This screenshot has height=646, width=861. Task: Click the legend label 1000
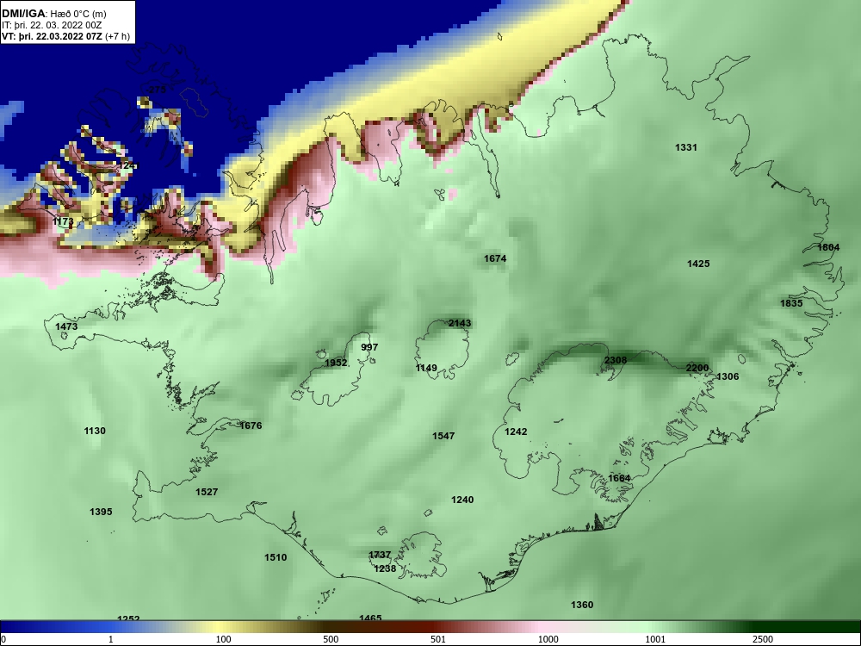pos(548,639)
